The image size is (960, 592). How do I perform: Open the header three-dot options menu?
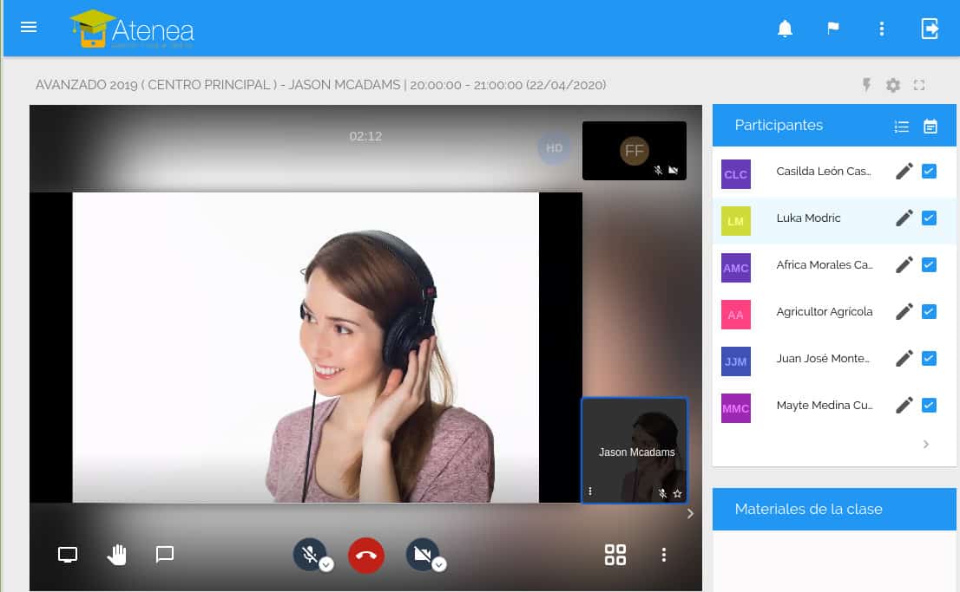tap(882, 29)
